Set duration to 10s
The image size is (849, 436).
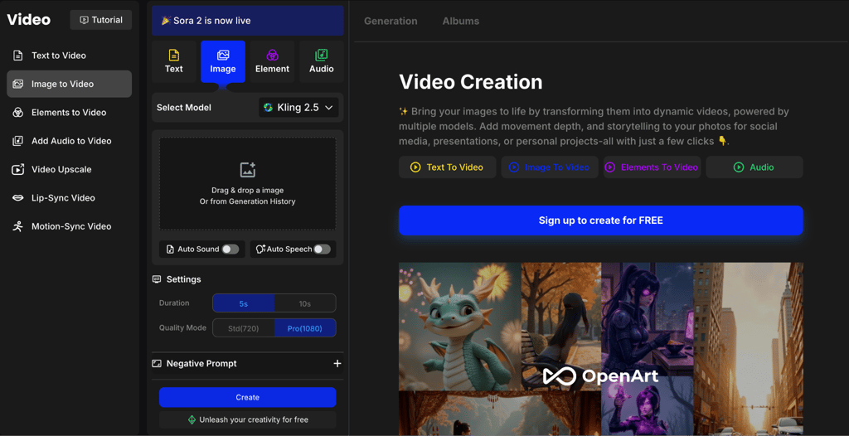pyautogui.click(x=305, y=303)
